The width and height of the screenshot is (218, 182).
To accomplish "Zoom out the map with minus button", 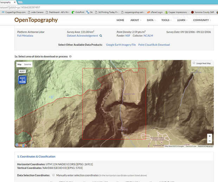I will click(x=210, y=141).
